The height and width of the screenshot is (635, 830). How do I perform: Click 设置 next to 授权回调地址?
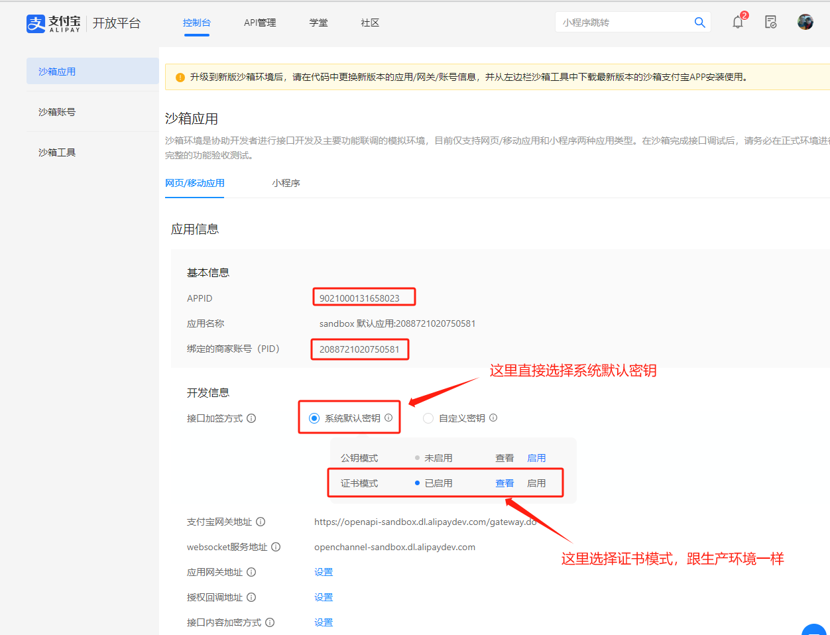(324, 597)
